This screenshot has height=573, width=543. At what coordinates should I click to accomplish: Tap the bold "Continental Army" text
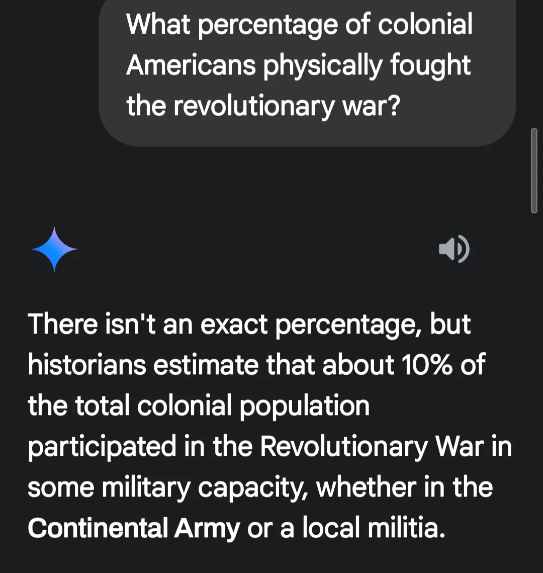tap(134, 528)
